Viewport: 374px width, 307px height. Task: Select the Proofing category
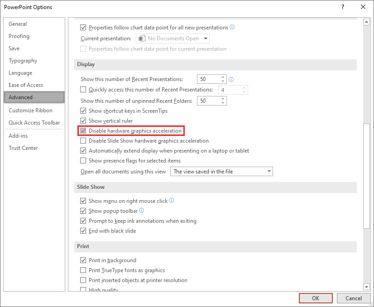pyautogui.click(x=34, y=36)
